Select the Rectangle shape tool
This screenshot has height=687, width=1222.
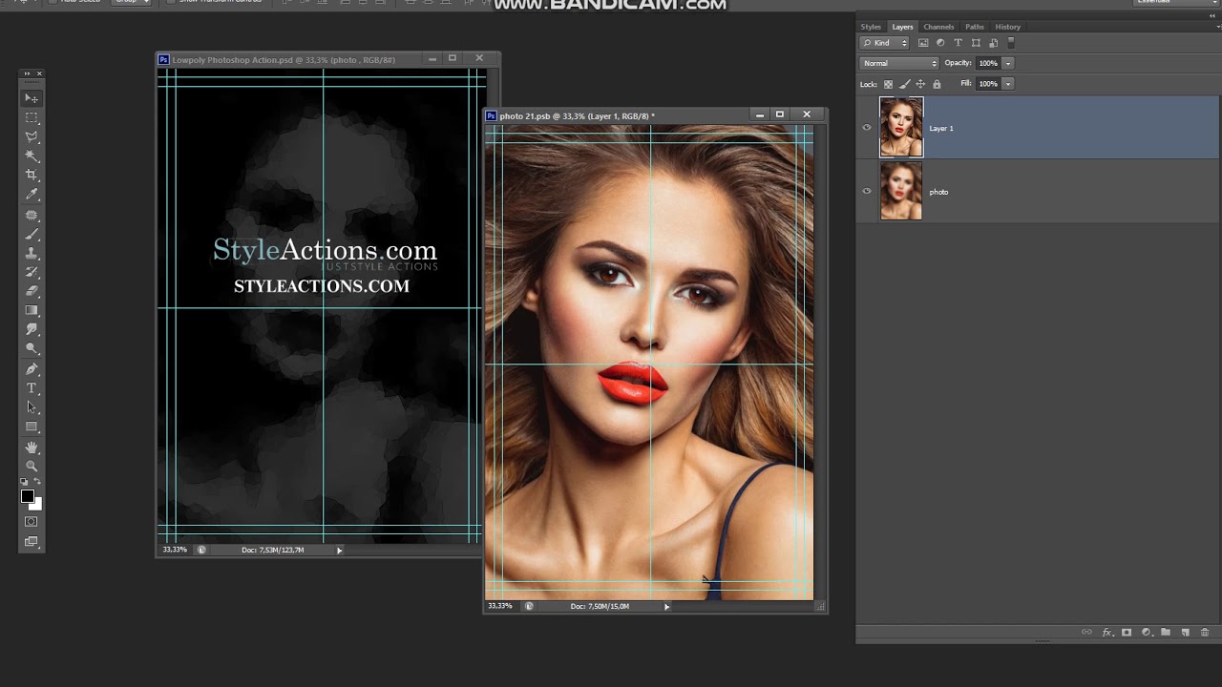(x=32, y=427)
